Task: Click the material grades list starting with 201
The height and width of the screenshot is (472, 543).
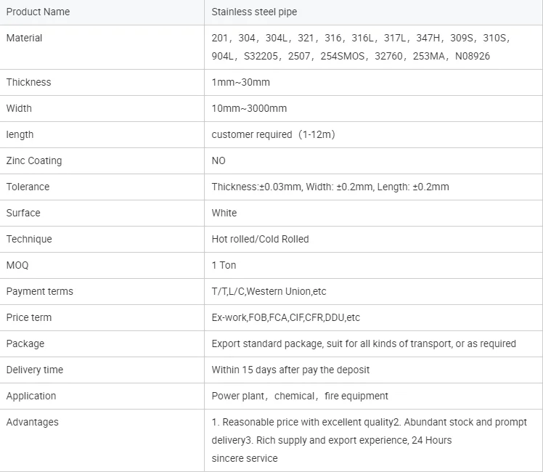Action: point(361,46)
